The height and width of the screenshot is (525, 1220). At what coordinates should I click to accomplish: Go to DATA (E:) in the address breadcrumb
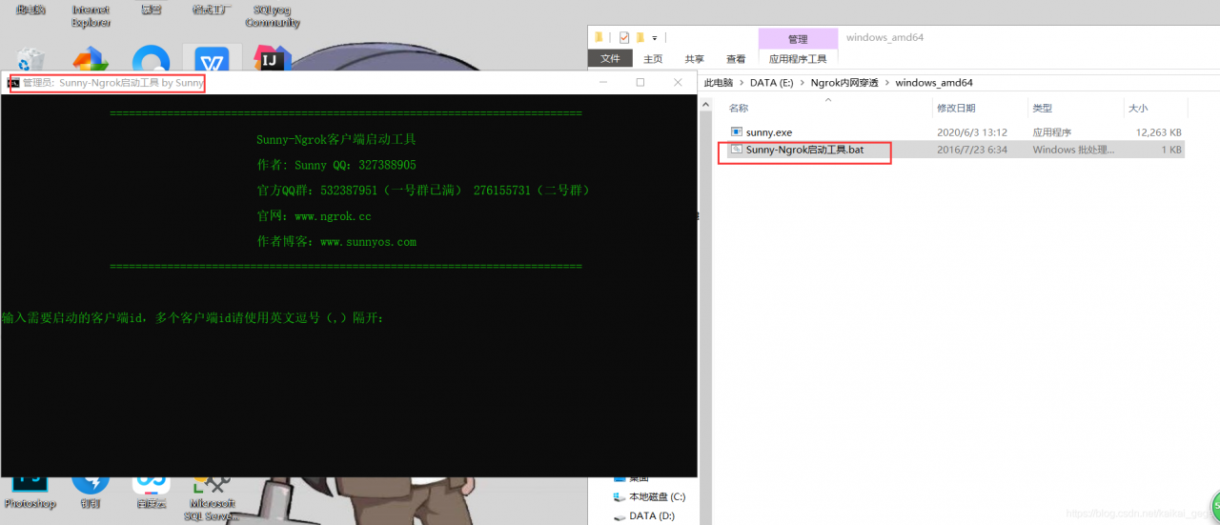(x=771, y=83)
